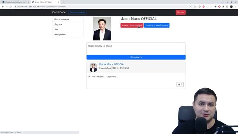Bookmark this page with the star icon
This screenshot has width=238, height=134.
[x=194, y=7]
